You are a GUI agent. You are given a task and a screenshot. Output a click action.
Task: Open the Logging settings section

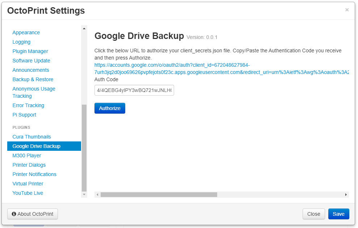[x=21, y=42]
